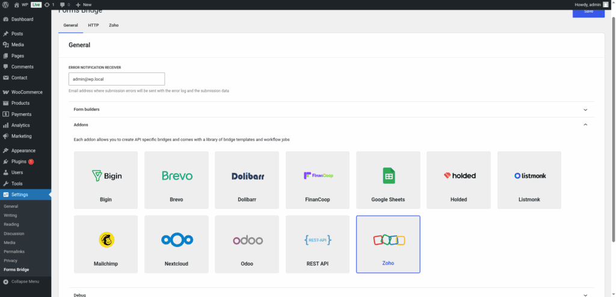616x297 pixels.
Task: Click the Collapse Menu arrow icon
Action: click(5, 282)
